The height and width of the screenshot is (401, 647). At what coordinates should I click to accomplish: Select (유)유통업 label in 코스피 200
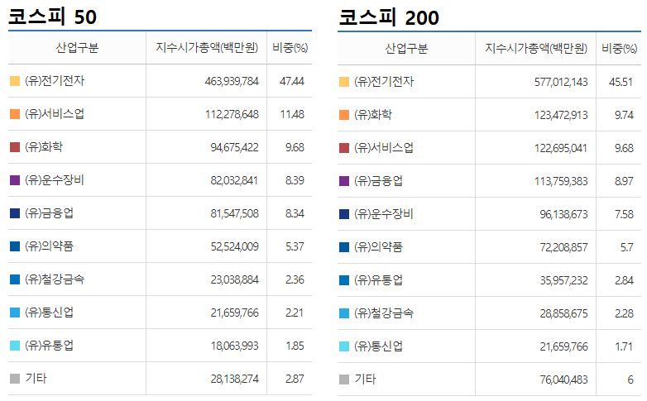tap(378, 280)
